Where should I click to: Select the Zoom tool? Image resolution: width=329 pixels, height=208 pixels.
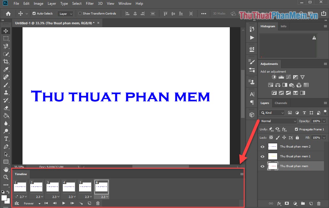6,177
